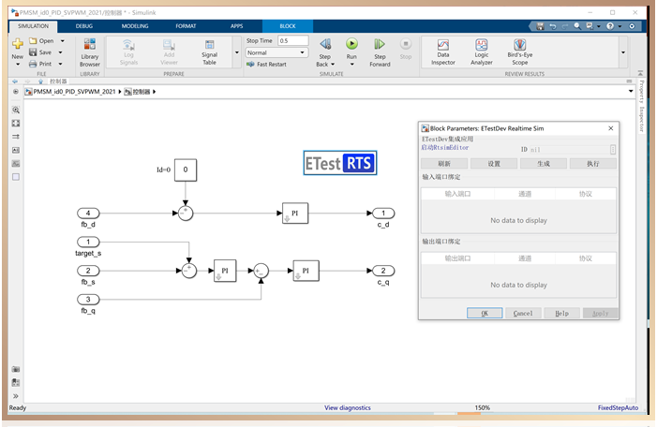Click Fit to View icon in left palette
Viewport: 657px width, 427px height.
[16, 123]
